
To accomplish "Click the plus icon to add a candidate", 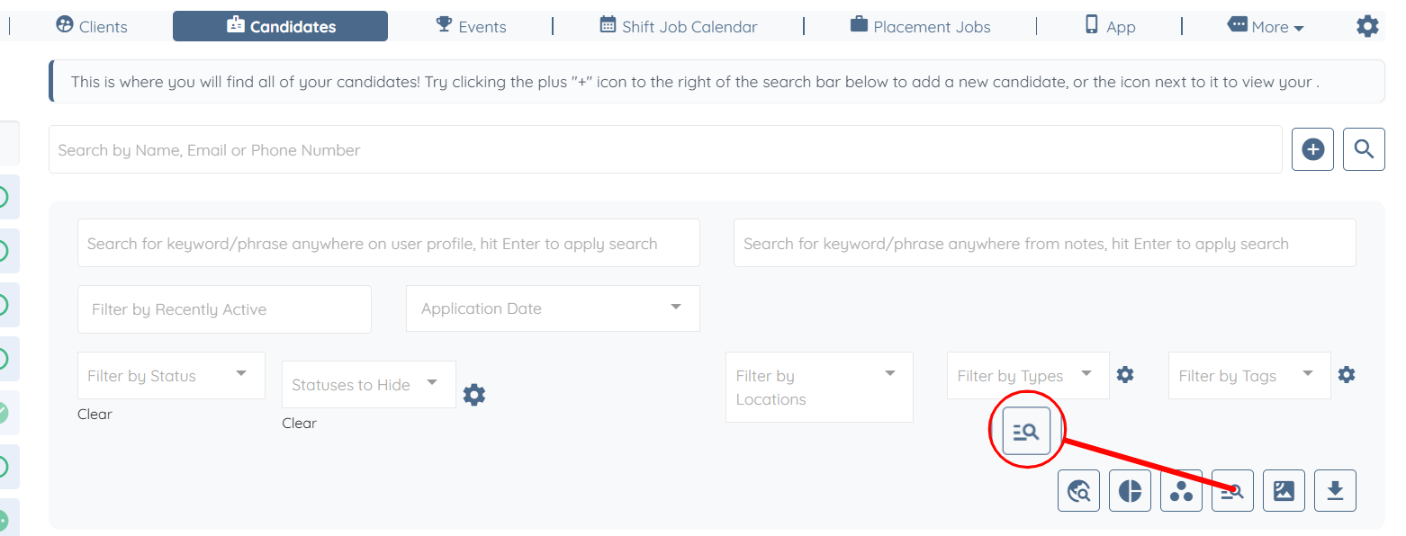I will click(1312, 149).
